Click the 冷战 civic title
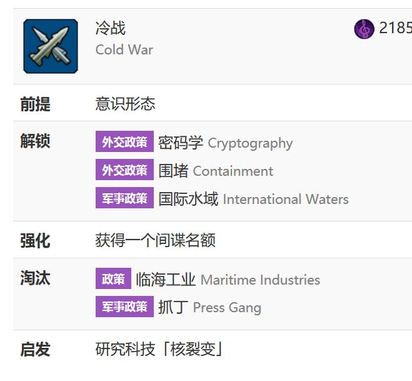412x381 pixels. 111,28
